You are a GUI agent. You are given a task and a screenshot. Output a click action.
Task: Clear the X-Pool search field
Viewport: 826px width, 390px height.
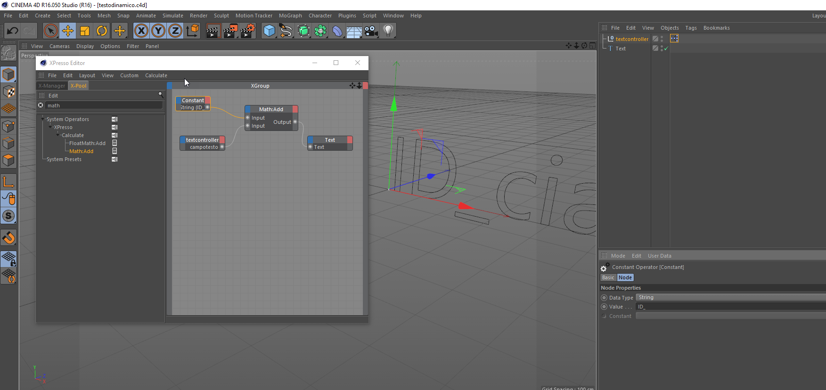pos(41,106)
